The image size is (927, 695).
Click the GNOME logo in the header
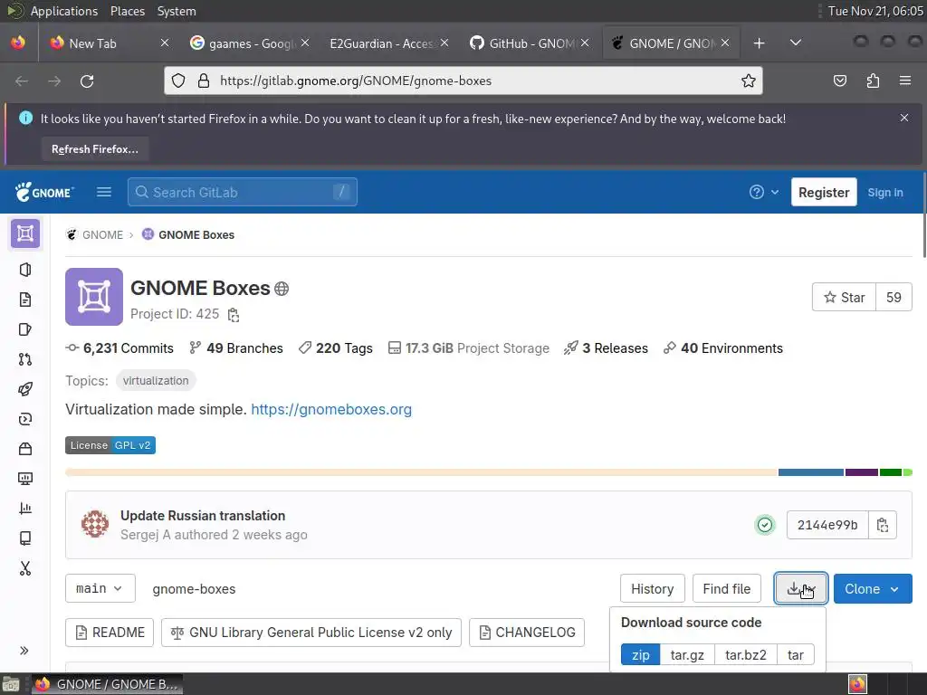(x=45, y=192)
